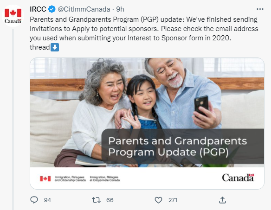This screenshot has height=210, width=271.
Task: Click the Immigration, Refugees and Citizenship Canada logo
Action: [x=80, y=178]
